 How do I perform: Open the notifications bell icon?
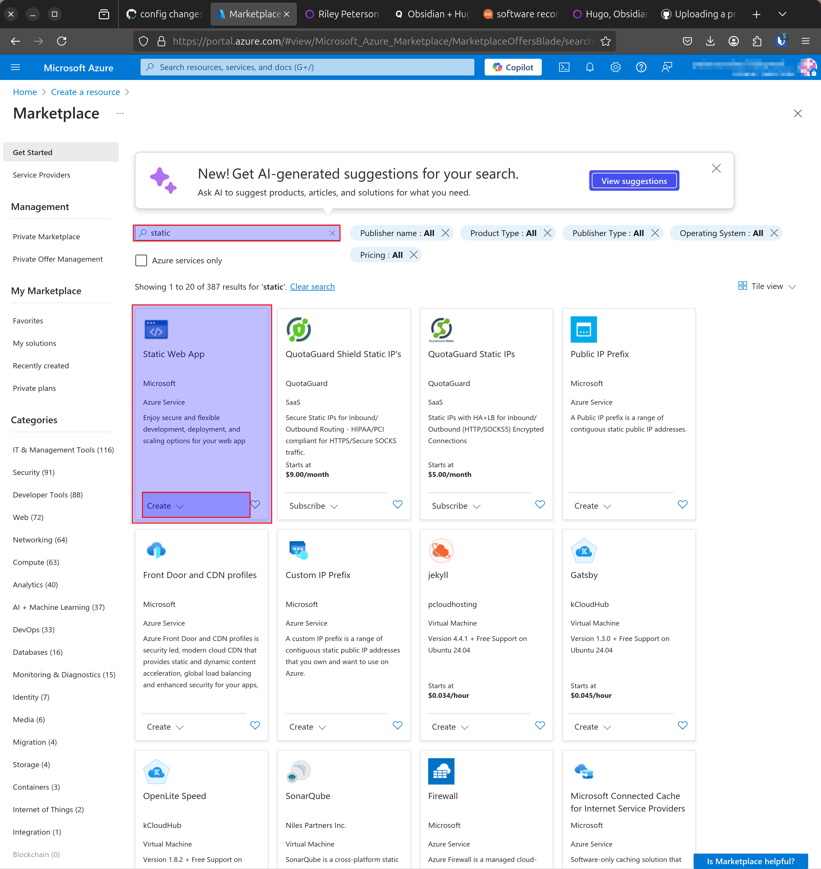coord(590,67)
